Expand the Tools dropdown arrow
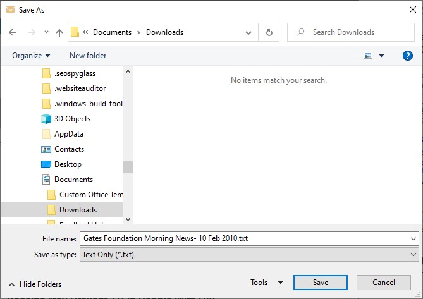The image size is (423, 299). [x=280, y=283]
